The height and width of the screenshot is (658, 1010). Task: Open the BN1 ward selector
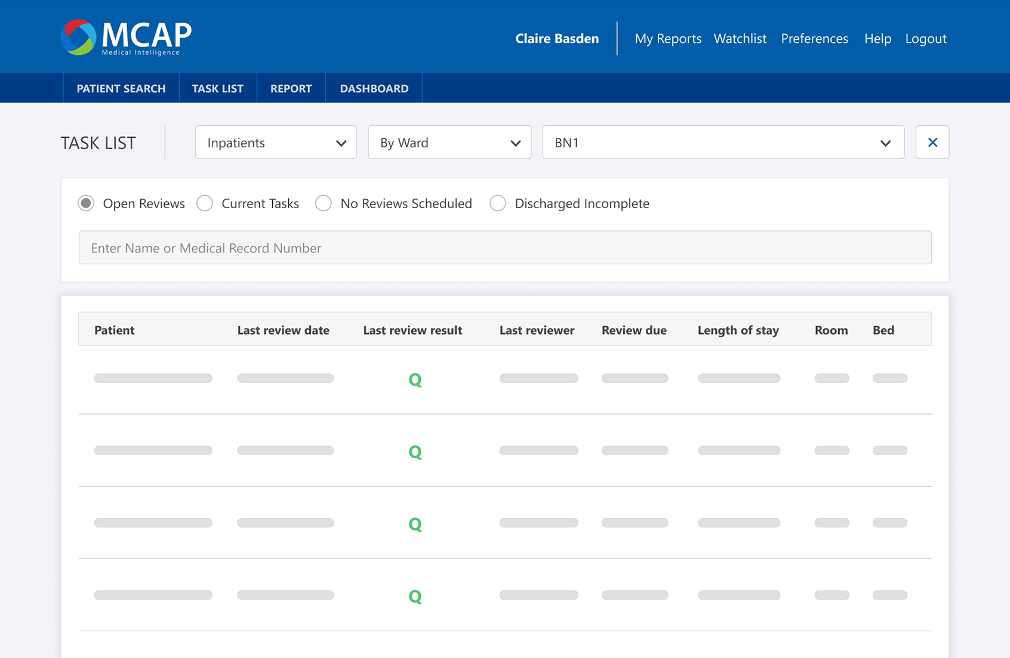click(x=723, y=142)
